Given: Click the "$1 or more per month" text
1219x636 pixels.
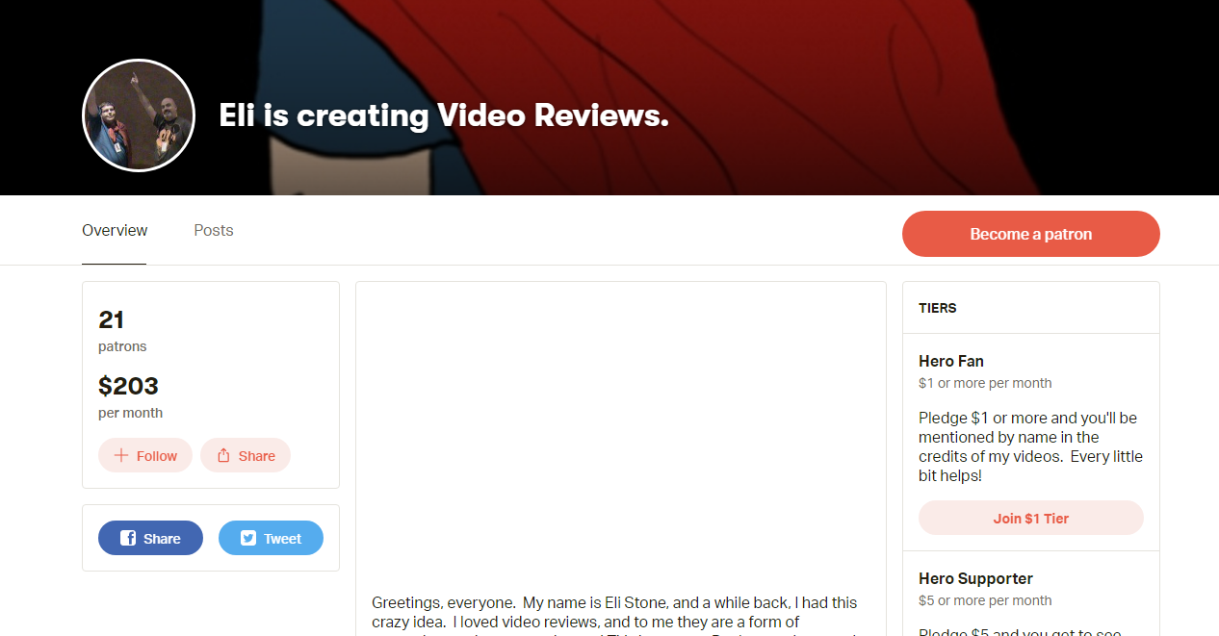Looking at the screenshot, I should (x=985, y=383).
